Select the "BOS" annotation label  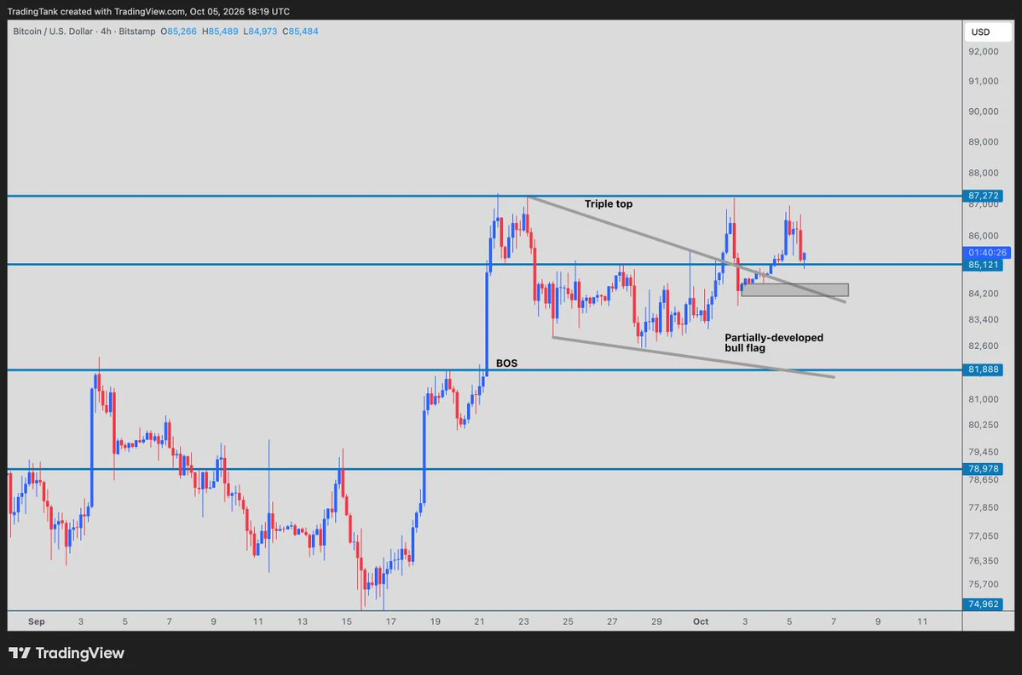click(x=506, y=363)
